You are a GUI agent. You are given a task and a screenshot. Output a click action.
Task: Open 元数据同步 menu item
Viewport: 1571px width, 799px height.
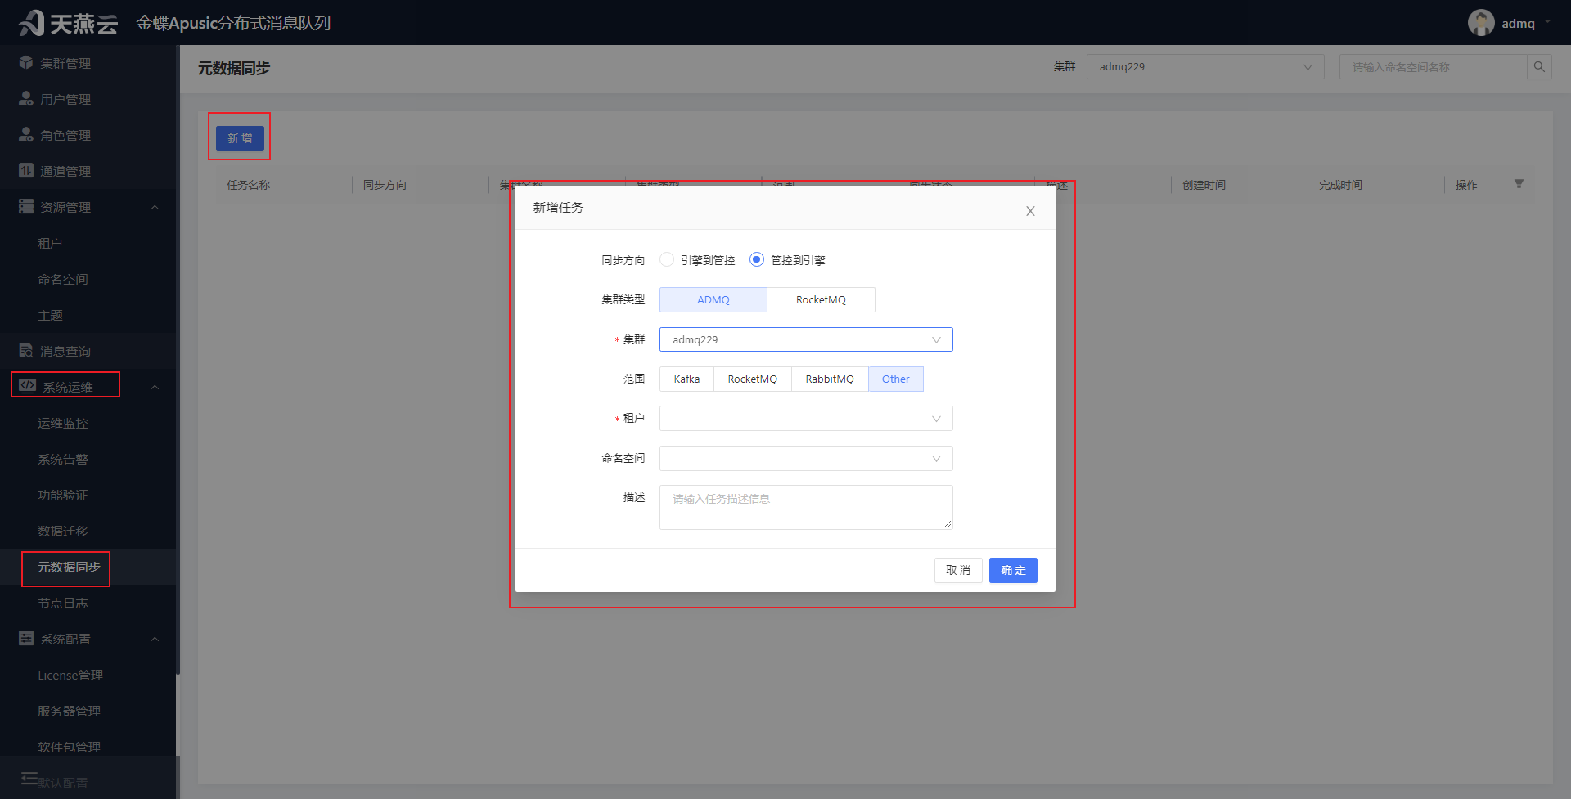(x=70, y=567)
